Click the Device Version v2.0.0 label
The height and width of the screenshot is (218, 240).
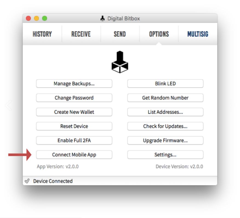pos(179,166)
